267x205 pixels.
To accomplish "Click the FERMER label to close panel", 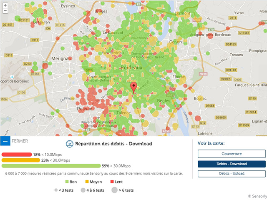I will [x=20, y=141].
